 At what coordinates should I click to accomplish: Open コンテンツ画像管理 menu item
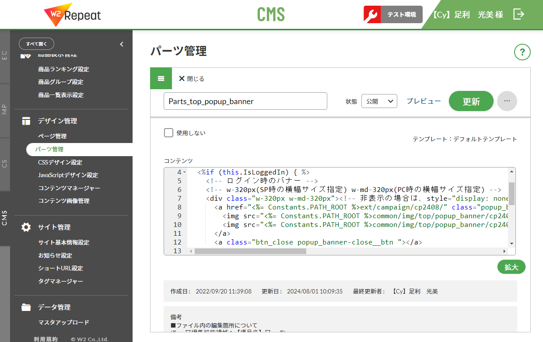63,201
